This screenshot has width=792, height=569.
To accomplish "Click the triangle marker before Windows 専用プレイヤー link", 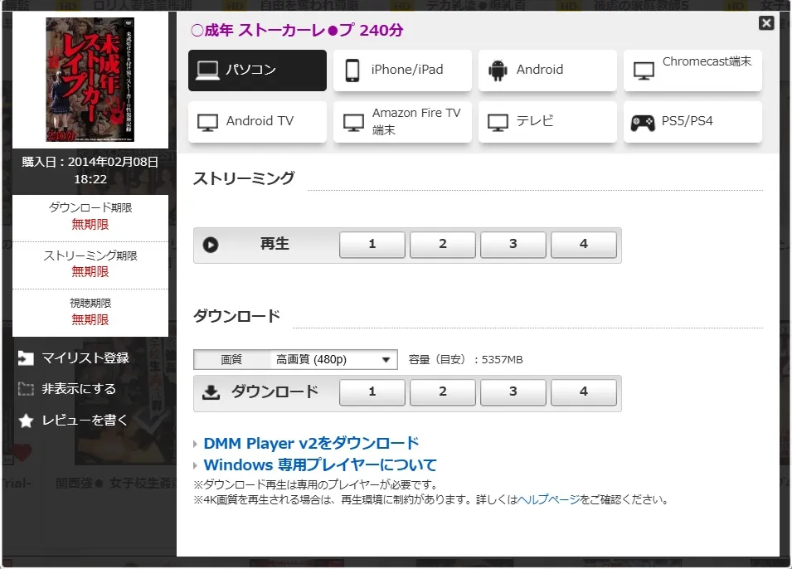I will [196, 466].
